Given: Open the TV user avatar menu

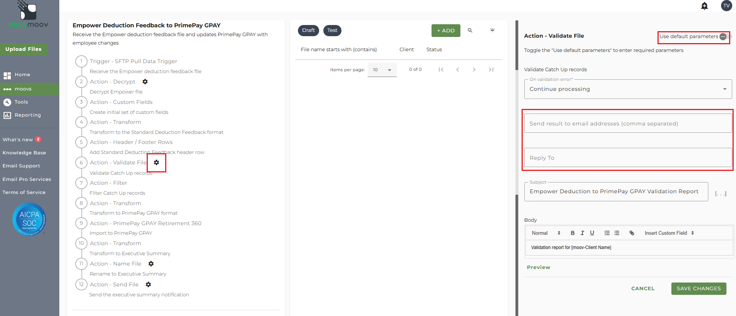Looking at the screenshot, I should [726, 6].
